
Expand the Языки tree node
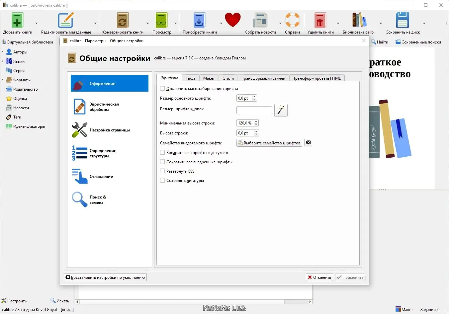point(2,61)
